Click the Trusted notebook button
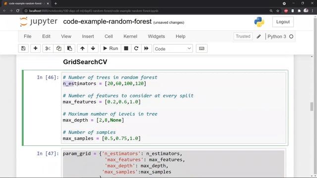This screenshot has height=178, width=317. pos(243,36)
